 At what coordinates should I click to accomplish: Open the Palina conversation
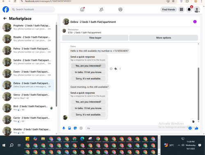point(27,50)
